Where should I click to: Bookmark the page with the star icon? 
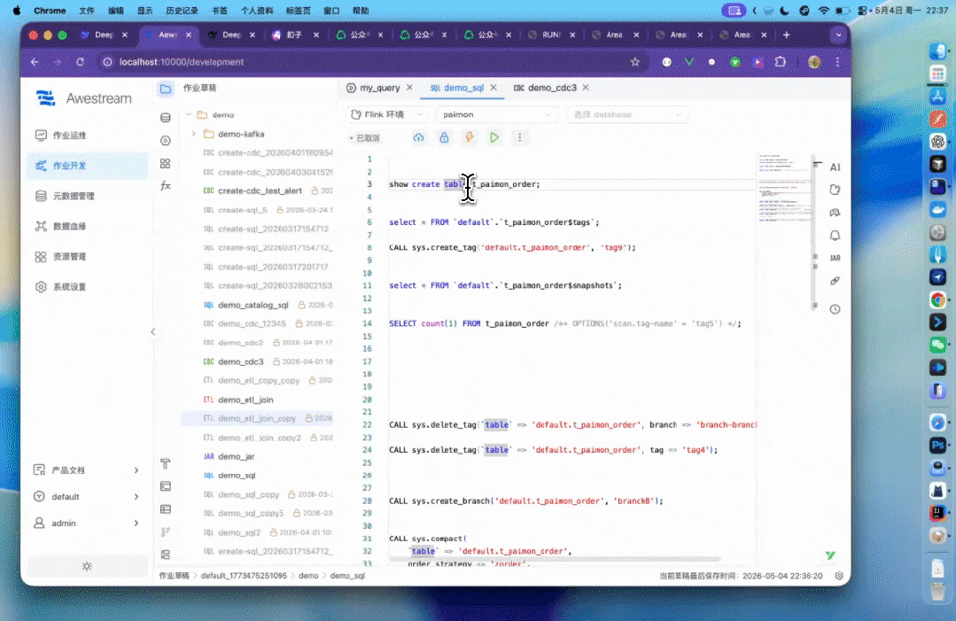click(634, 61)
